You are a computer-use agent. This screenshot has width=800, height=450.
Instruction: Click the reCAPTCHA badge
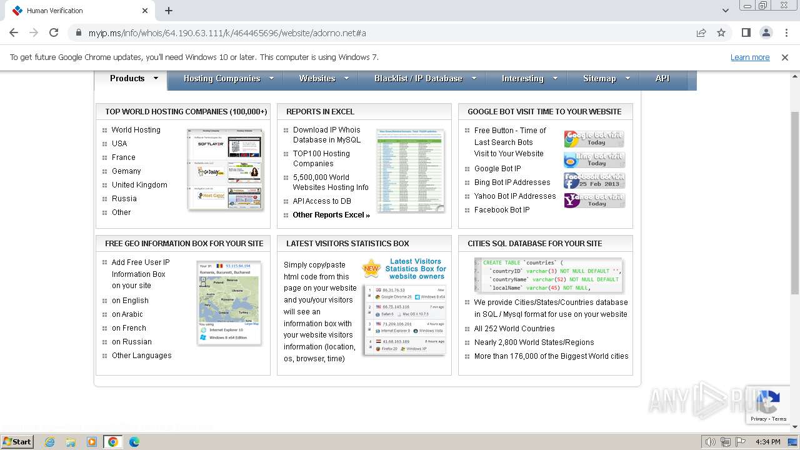click(x=769, y=405)
